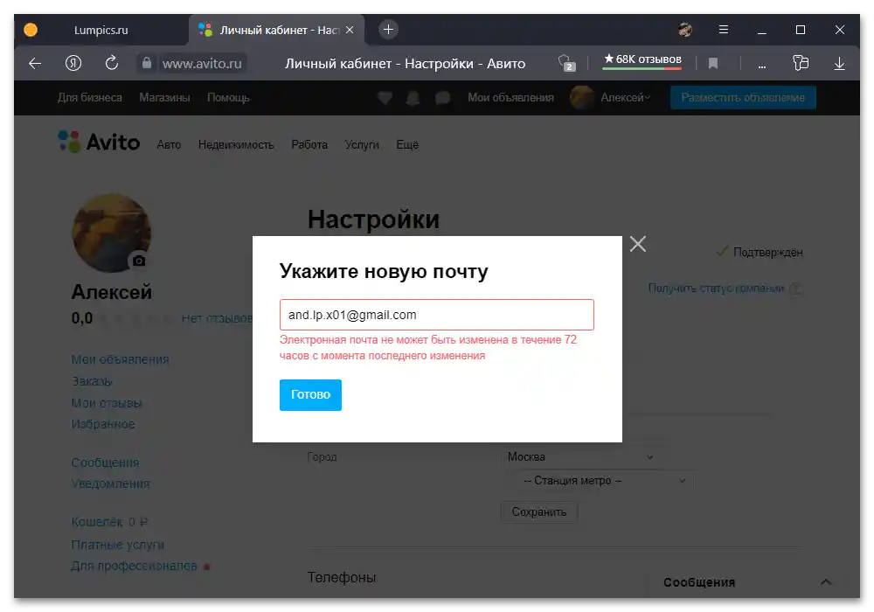Image resolution: width=874 pixels, height=612 pixels.
Task: Click the Готово button
Action: pyautogui.click(x=310, y=394)
